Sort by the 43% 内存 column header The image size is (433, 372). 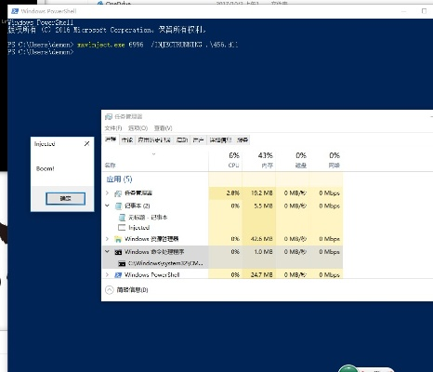(259, 160)
